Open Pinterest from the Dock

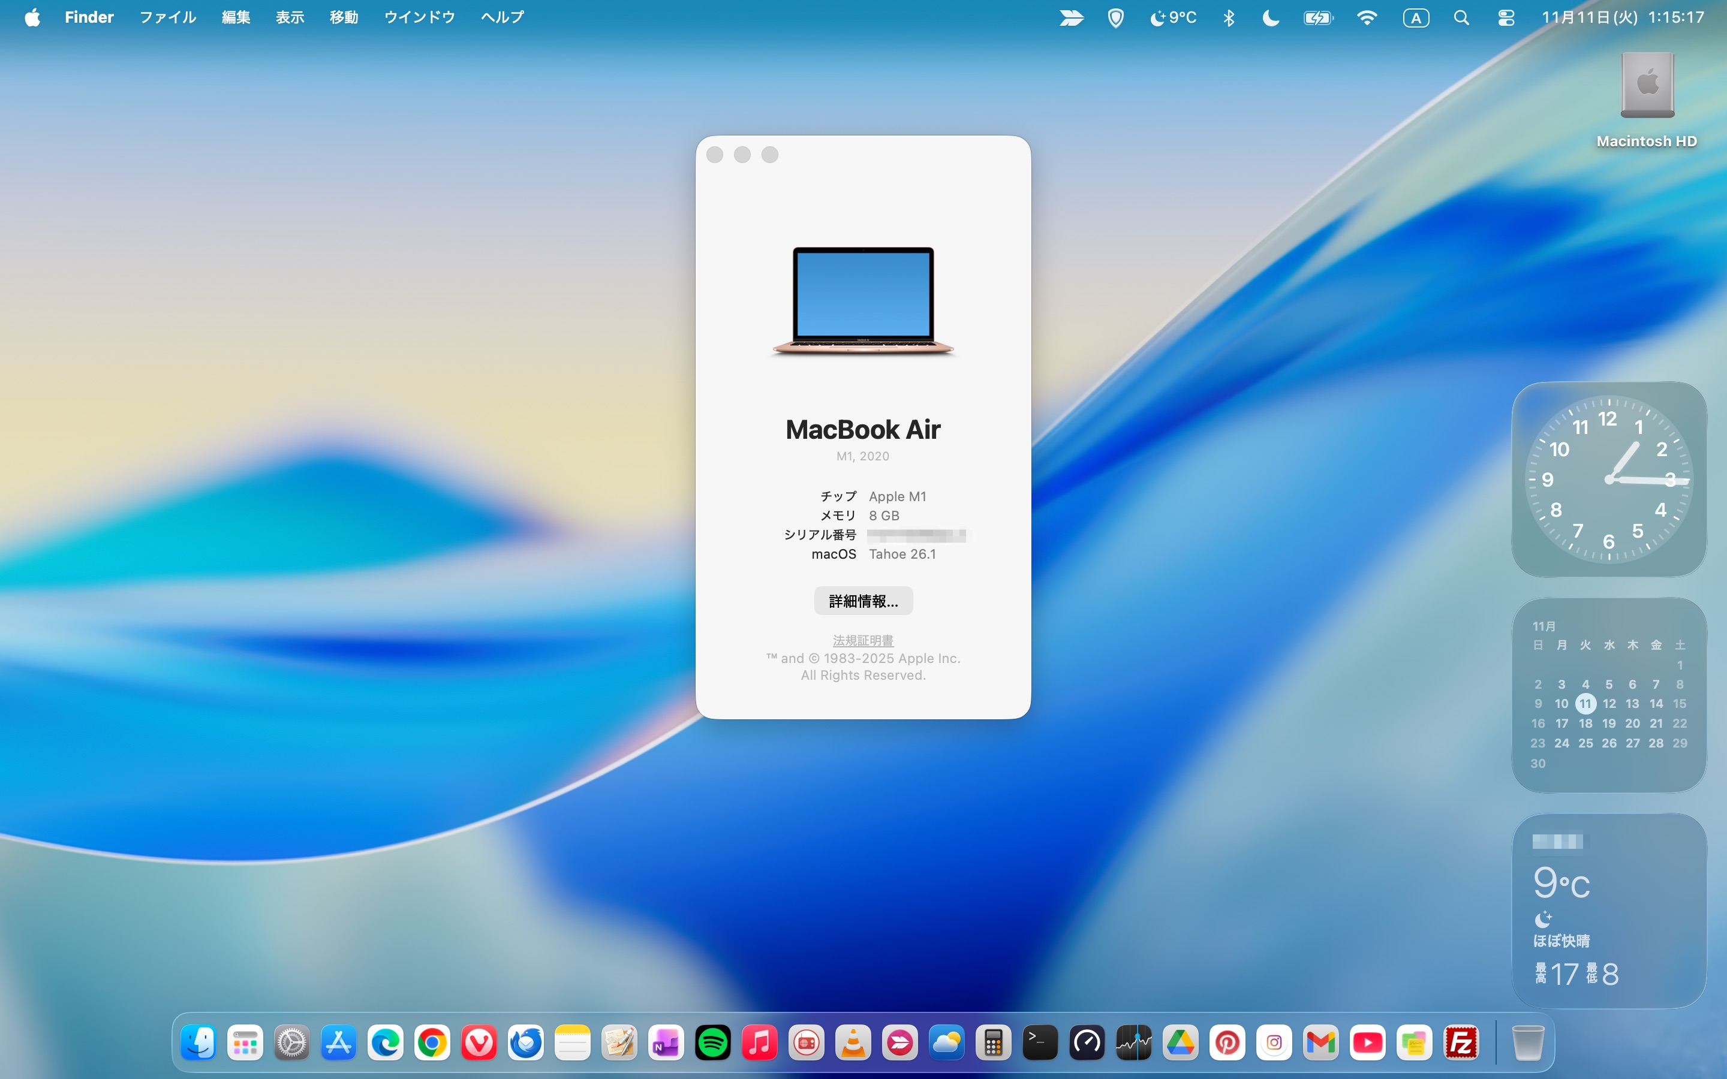click(1227, 1043)
